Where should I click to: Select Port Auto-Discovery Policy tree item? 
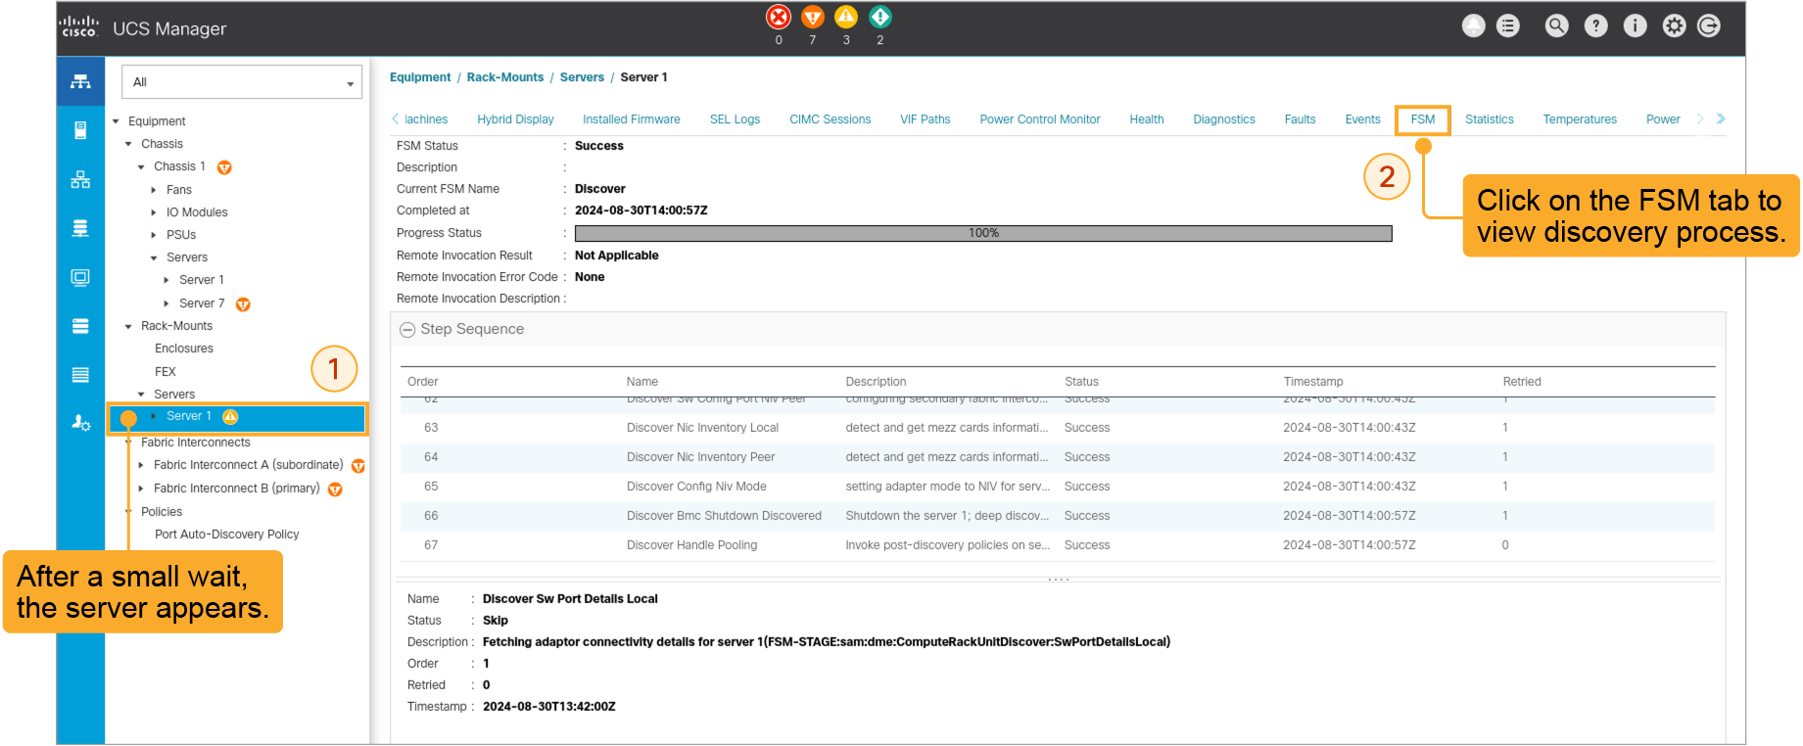point(227,535)
